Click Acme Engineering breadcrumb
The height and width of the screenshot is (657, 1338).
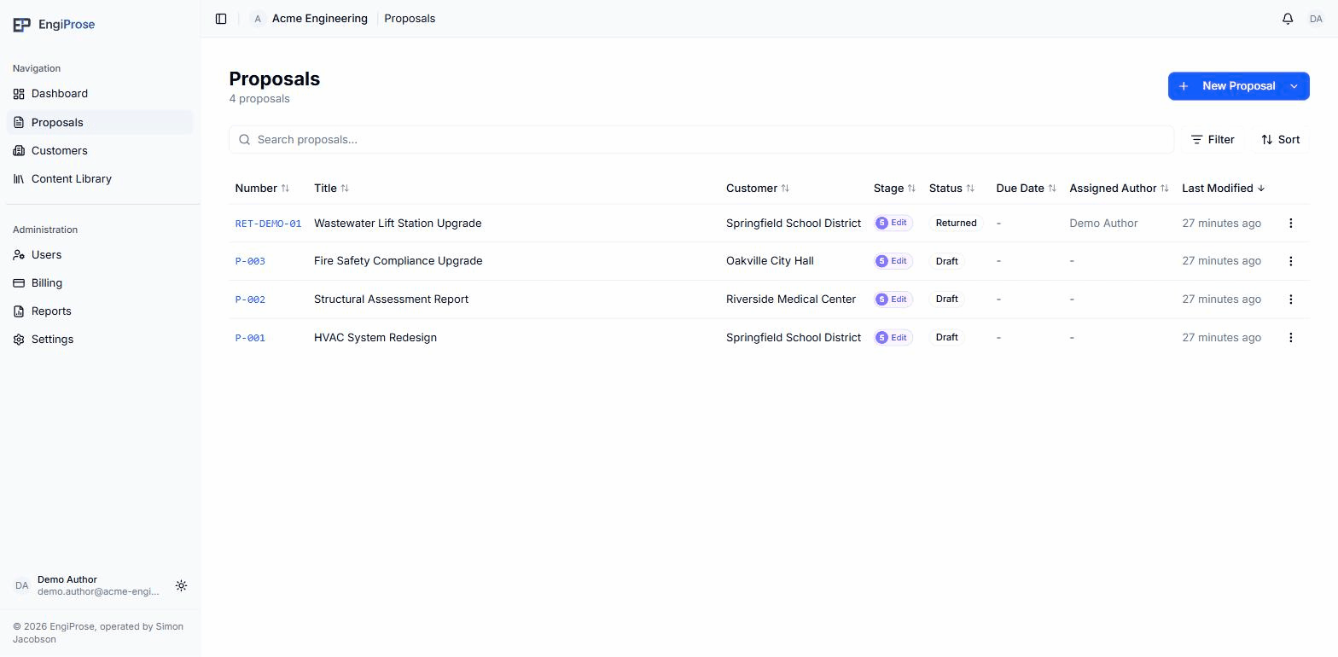coord(320,19)
